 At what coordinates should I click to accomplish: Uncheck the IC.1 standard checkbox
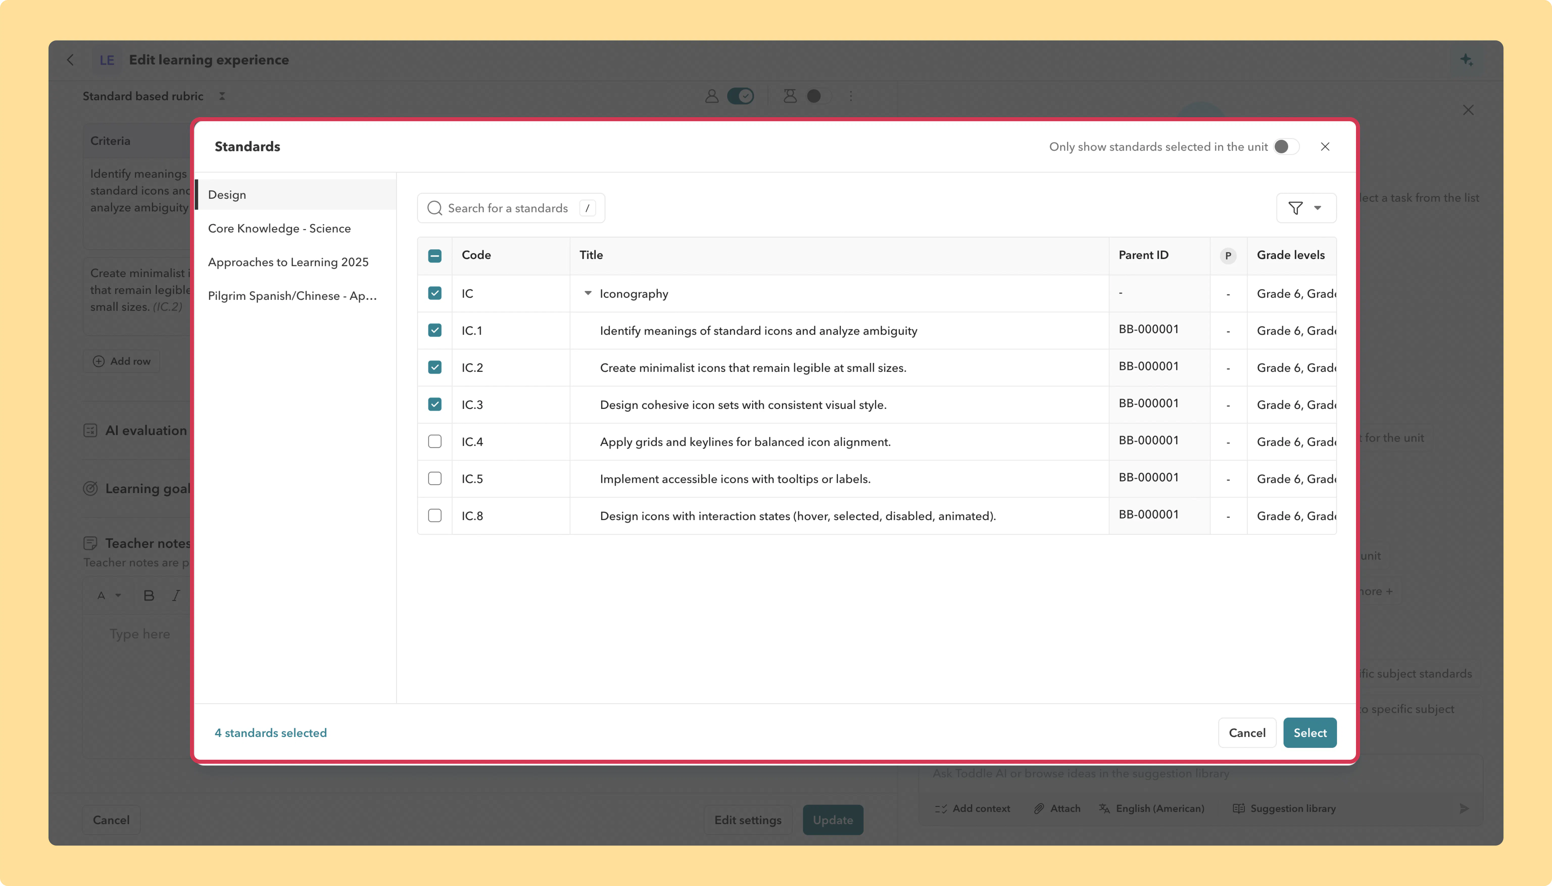(434, 330)
